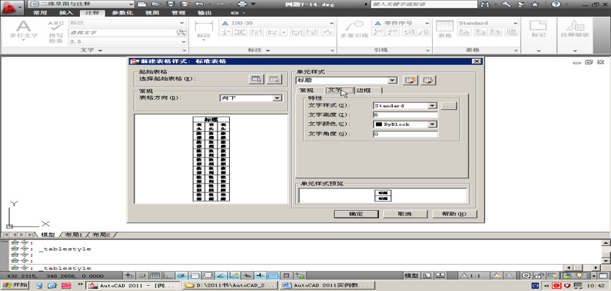Click the 帮助(H) button

click(x=455, y=215)
